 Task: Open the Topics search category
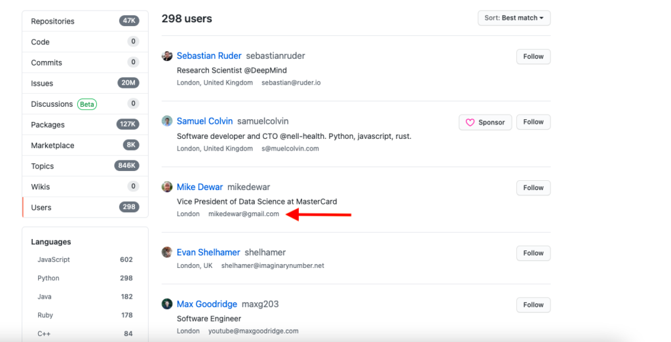(x=43, y=166)
